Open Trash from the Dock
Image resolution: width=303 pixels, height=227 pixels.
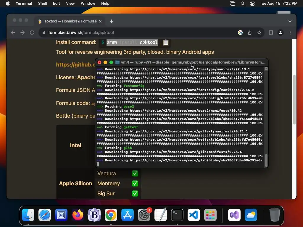(275, 215)
